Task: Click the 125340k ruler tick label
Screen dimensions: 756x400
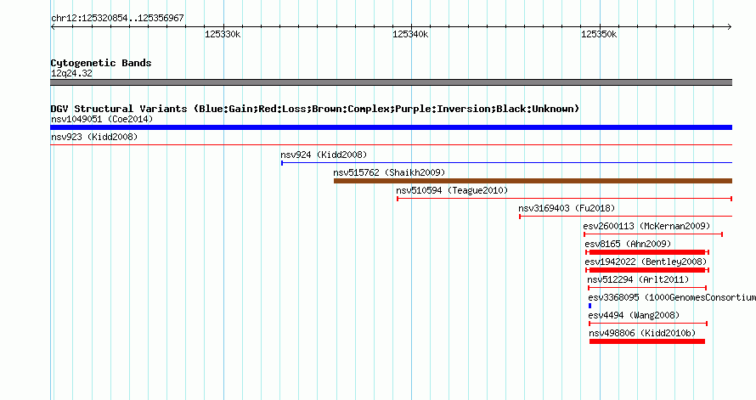Action: point(410,34)
